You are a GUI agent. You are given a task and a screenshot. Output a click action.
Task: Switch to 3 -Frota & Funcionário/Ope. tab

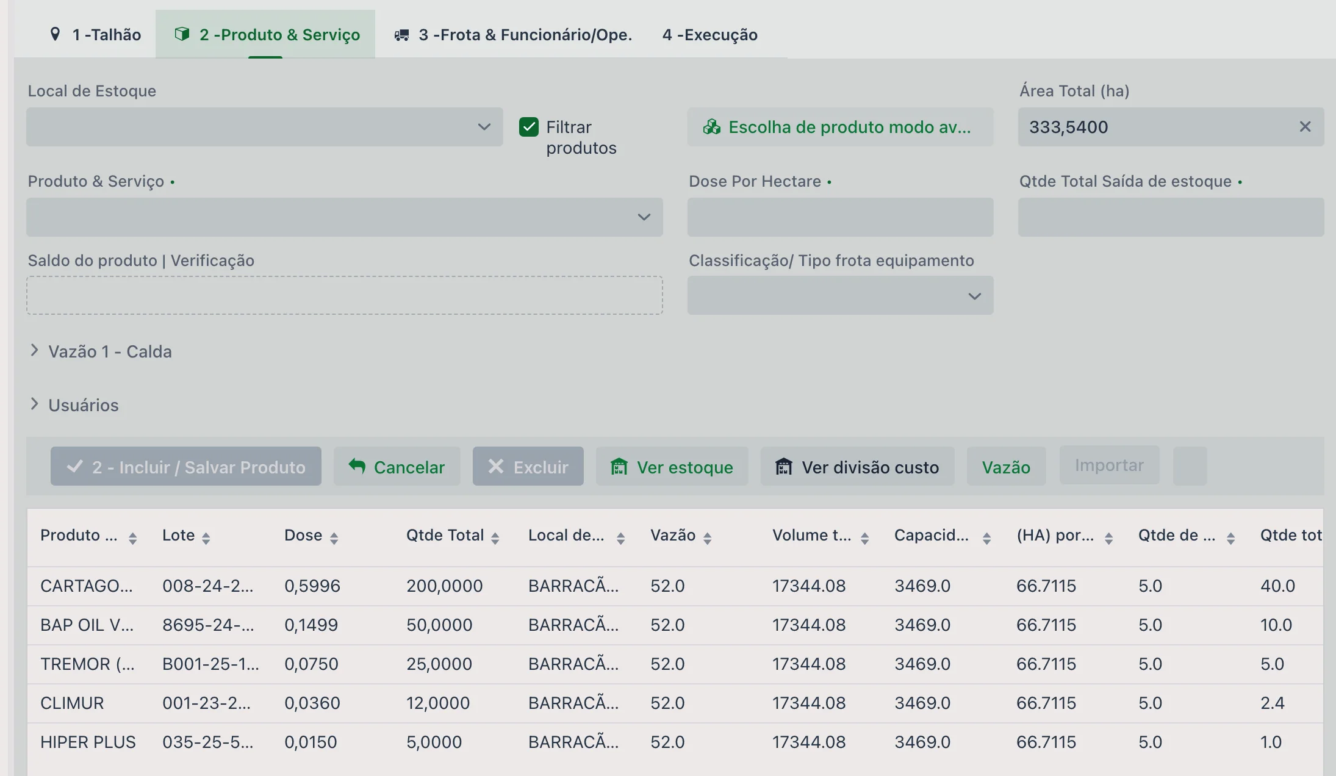click(512, 35)
